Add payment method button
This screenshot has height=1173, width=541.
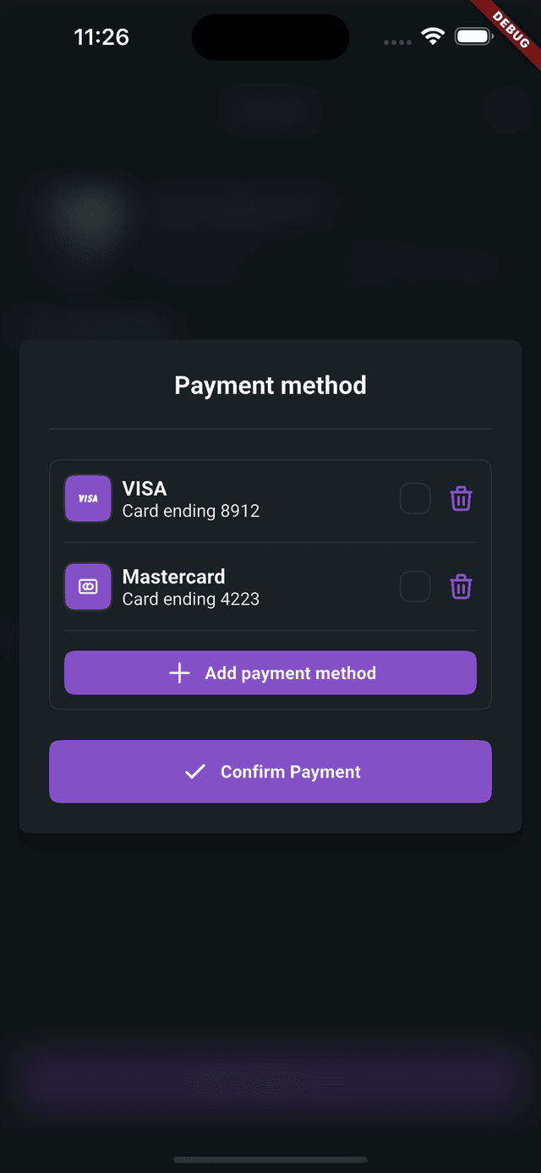point(270,673)
